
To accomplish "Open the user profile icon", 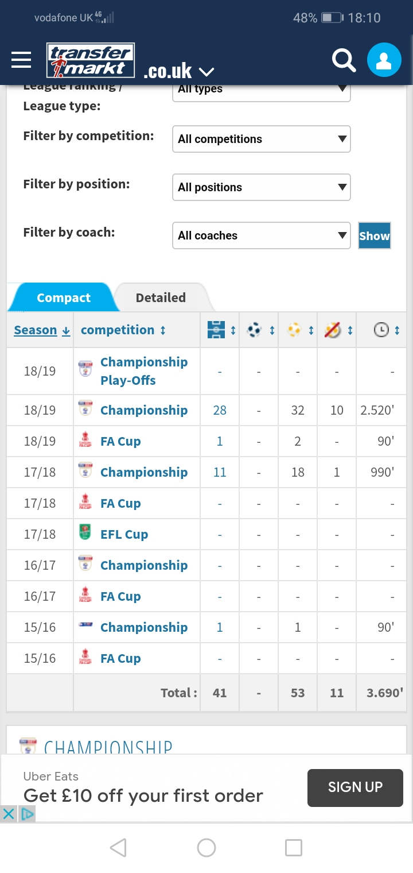I will [x=384, y=60].
